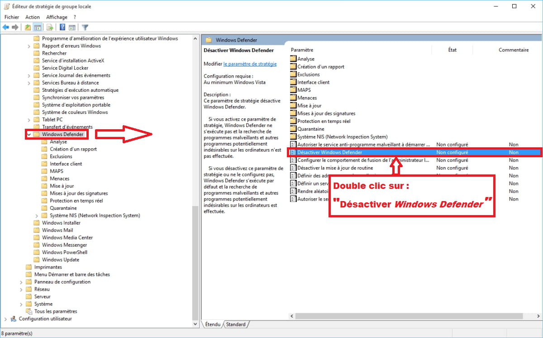Click policy icon beside Configurer le comportement de fusion

click(293, 160)
